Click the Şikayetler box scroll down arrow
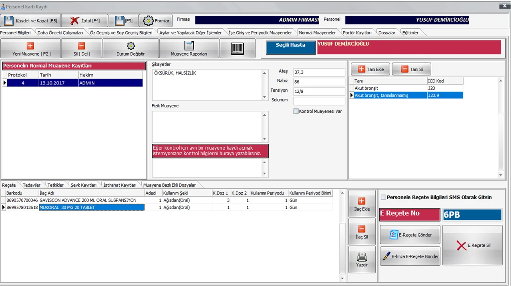511x286 pixels. click(x=264, y=97)
